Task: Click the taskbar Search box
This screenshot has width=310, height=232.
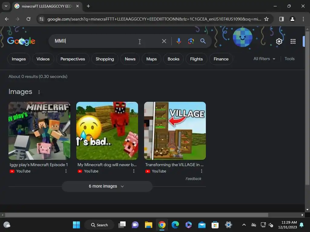Action: tap(99, 225)
